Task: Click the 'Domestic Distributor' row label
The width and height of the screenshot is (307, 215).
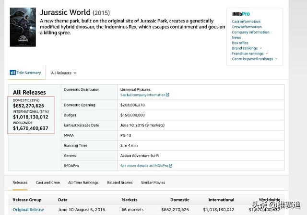Action: point(81,89)
